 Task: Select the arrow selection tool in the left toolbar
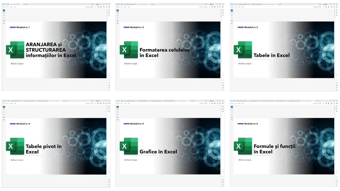click(x=4, y=10)
